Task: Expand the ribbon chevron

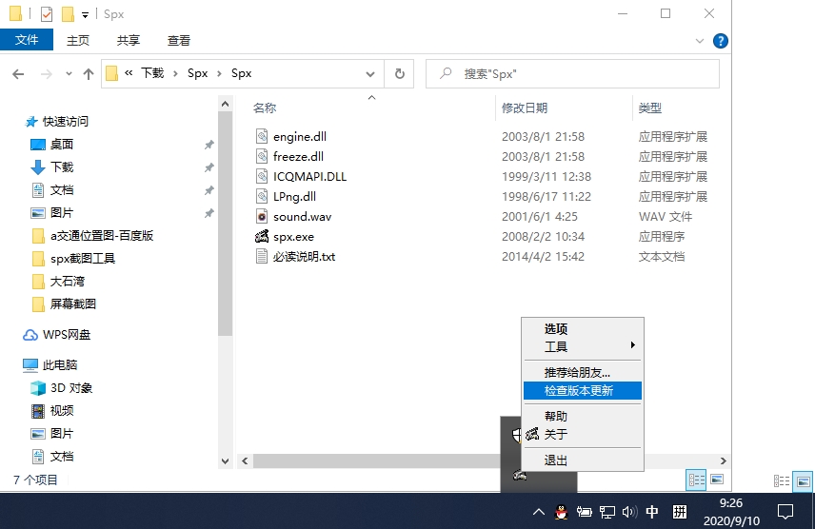Action: click(700, 41)
